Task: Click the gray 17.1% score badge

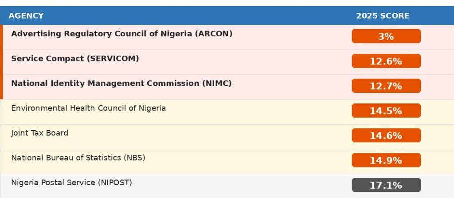Action: coord(386,185)
